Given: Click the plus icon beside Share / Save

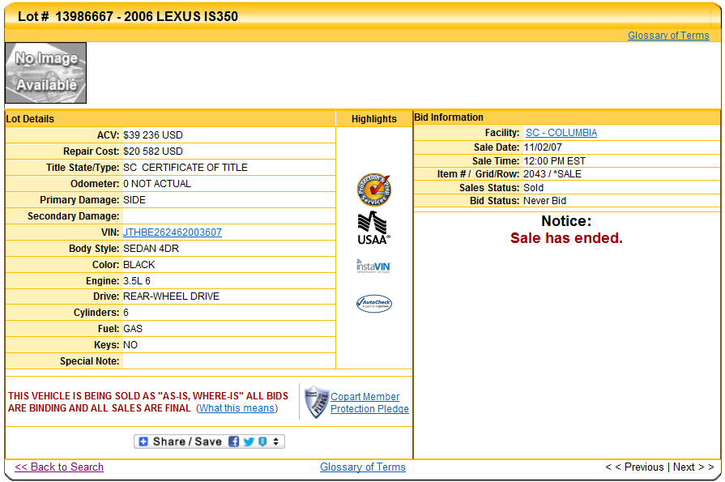Looking at the screenshot, I should pyautogui.click(x=143, y=441).
